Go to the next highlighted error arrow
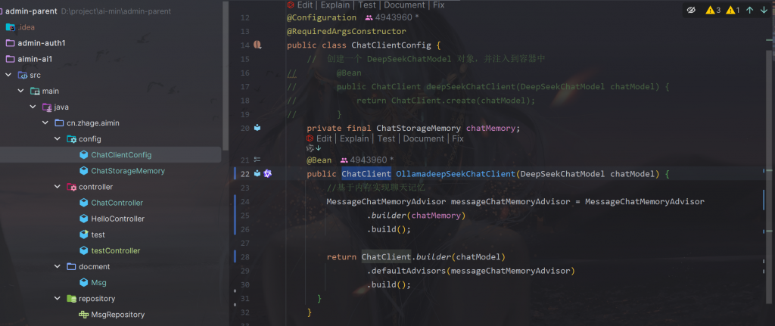Image resolution: width=775 pixels, height=326 pixels. click(764, 11)
